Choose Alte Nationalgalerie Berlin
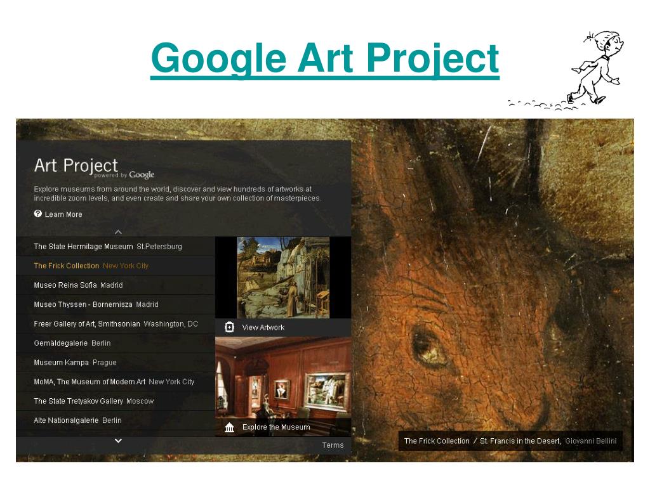650x487 pixels. point(116,420)
